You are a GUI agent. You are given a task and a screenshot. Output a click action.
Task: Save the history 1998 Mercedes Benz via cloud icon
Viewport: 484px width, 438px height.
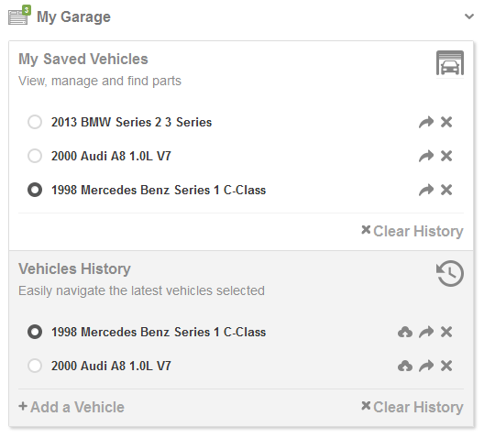(x=405, y=333)
